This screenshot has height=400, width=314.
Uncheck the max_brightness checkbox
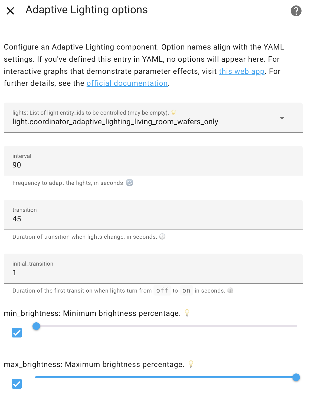click(17, 384)
